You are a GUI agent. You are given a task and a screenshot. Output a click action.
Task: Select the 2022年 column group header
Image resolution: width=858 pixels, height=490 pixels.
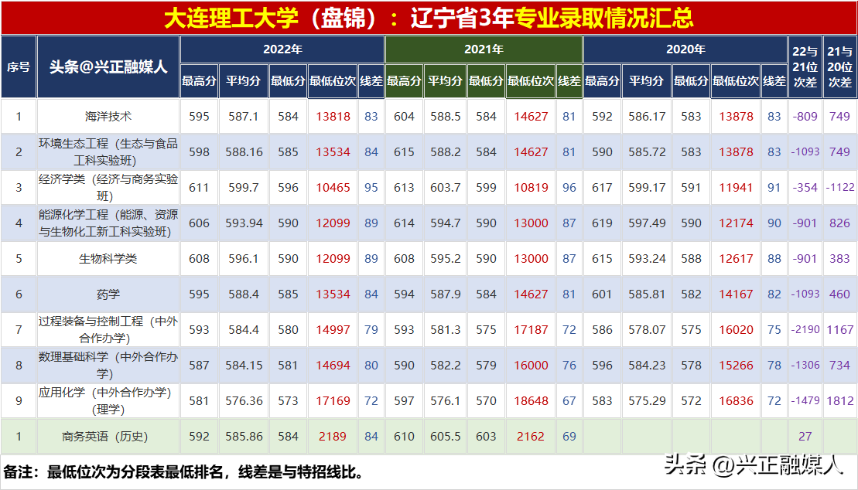pyautogui.click(x=282, y=49)
